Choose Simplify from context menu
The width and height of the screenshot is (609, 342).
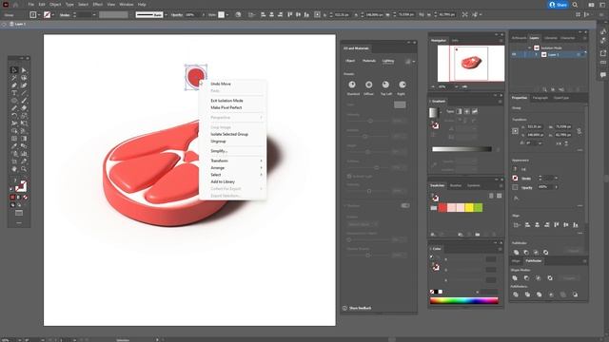pyautogui.click(x=219, y=151)
